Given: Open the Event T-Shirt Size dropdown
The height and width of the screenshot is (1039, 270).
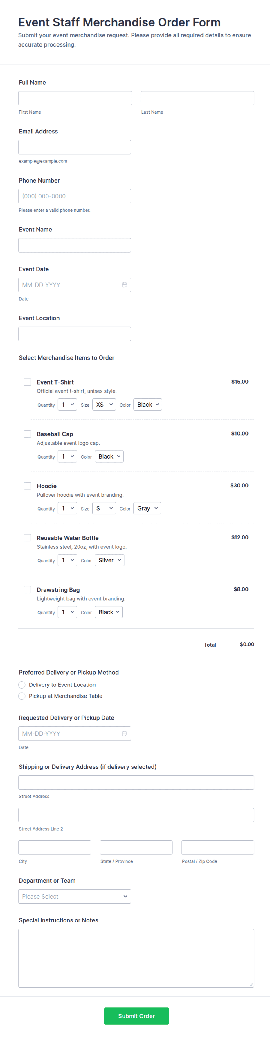Looking at the screenshot, I should [x=104, y=405].
